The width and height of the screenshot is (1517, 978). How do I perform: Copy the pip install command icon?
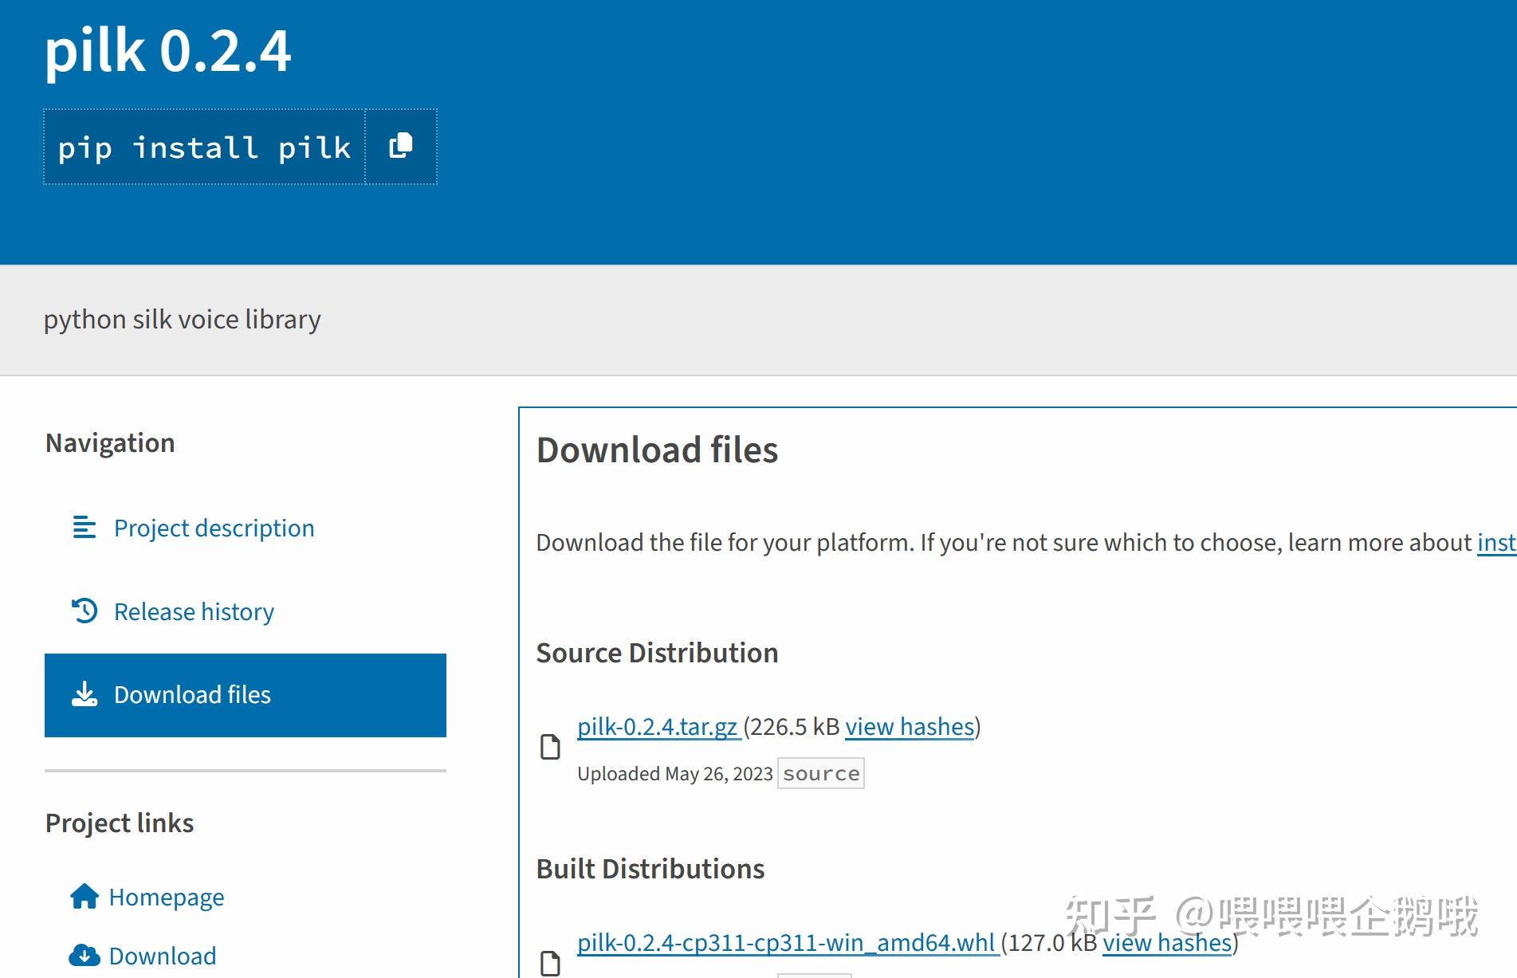pyautogui.click(x=400, y=147)
